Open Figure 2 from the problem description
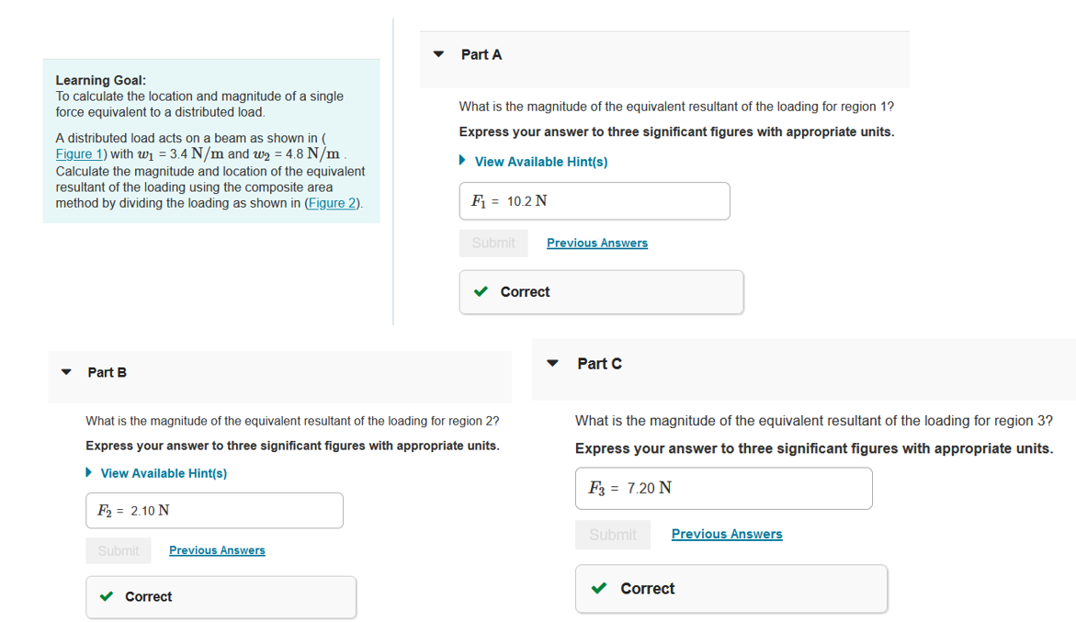The image size is (1076, 622). 332,202
